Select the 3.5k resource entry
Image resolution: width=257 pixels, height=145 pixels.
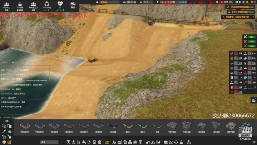[236, 58]
